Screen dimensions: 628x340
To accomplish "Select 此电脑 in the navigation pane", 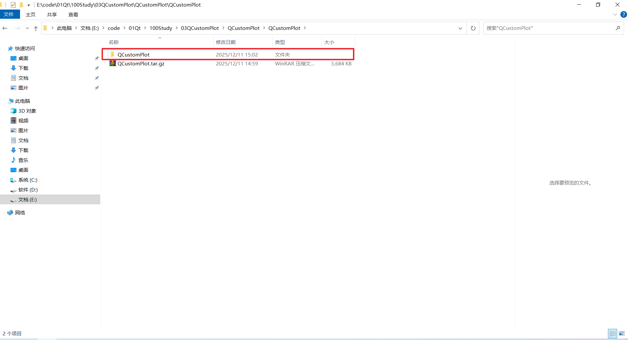I will (22, 101).
